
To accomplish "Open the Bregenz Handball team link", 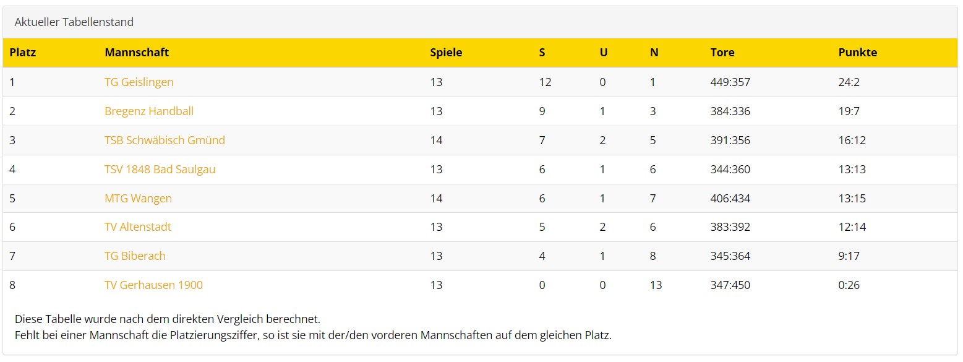I will (149, 111).
